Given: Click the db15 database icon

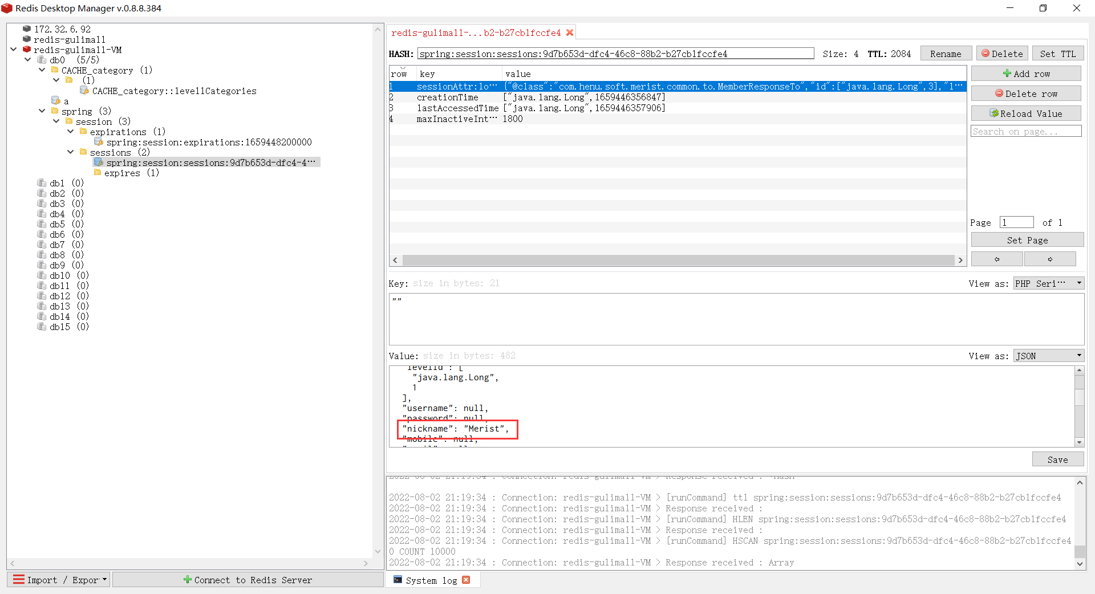Looking at the screenshot, I should [x=42, y=326].
